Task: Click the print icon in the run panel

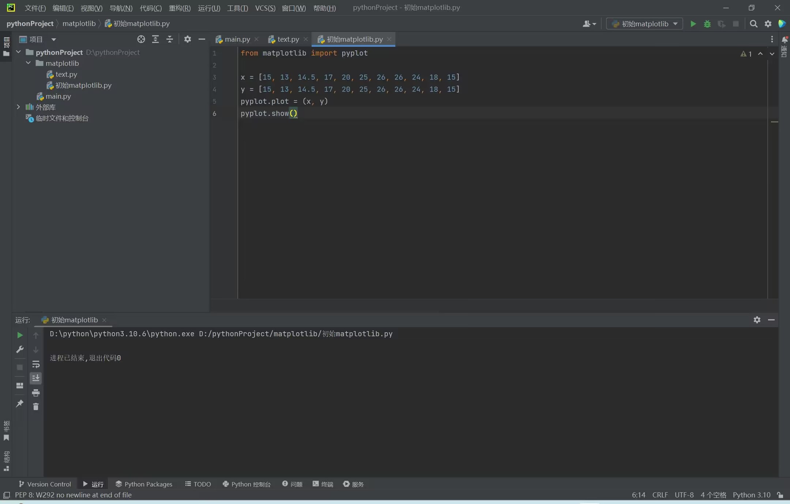Action: (35, 393)
